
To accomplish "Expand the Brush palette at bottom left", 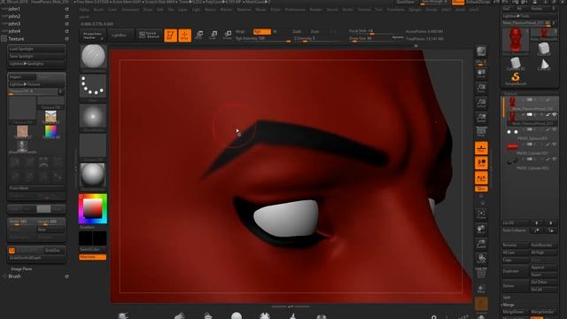I will (14, 276).
